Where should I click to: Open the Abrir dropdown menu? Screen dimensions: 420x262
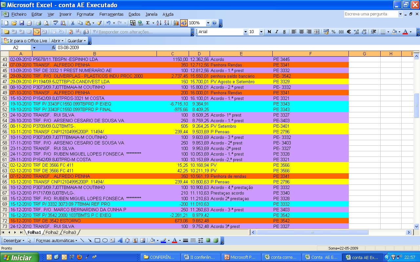point(57,41)
